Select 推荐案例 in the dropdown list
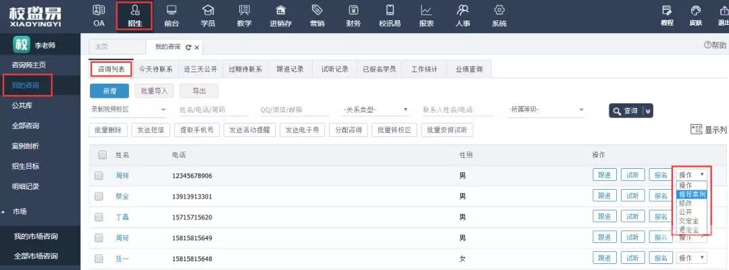This screenshot has height=270, width=729. tap(691, 194)
